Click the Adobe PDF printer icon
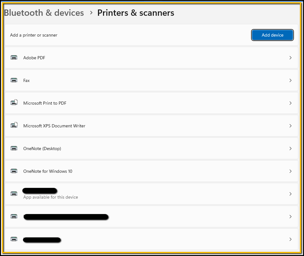 click(x=14, y=58)
